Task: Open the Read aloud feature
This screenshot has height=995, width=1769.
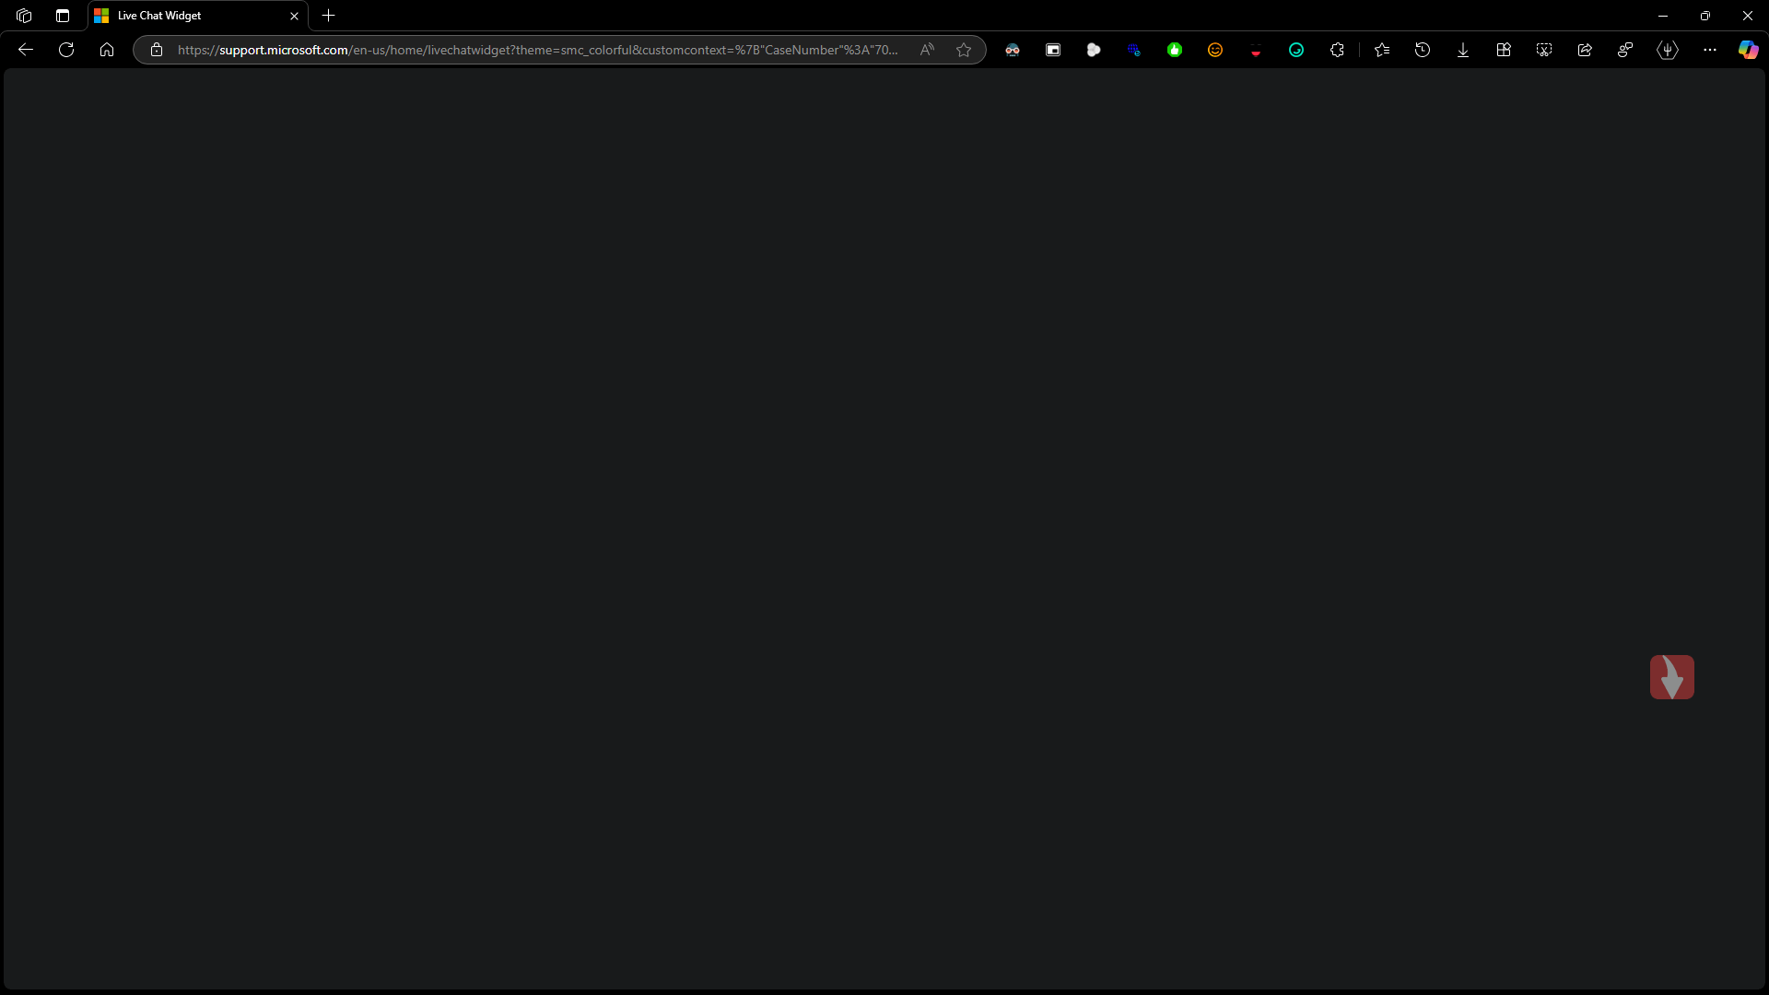Action: tap(927, 50)
